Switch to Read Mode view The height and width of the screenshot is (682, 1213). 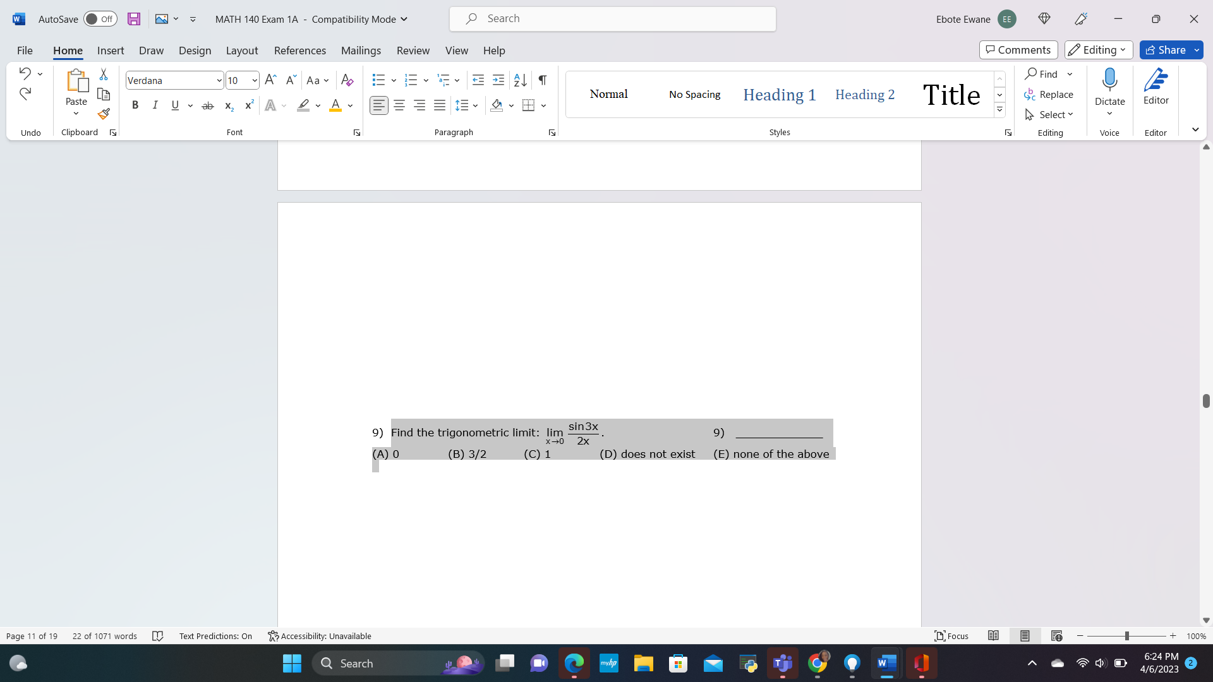(994, 636)
